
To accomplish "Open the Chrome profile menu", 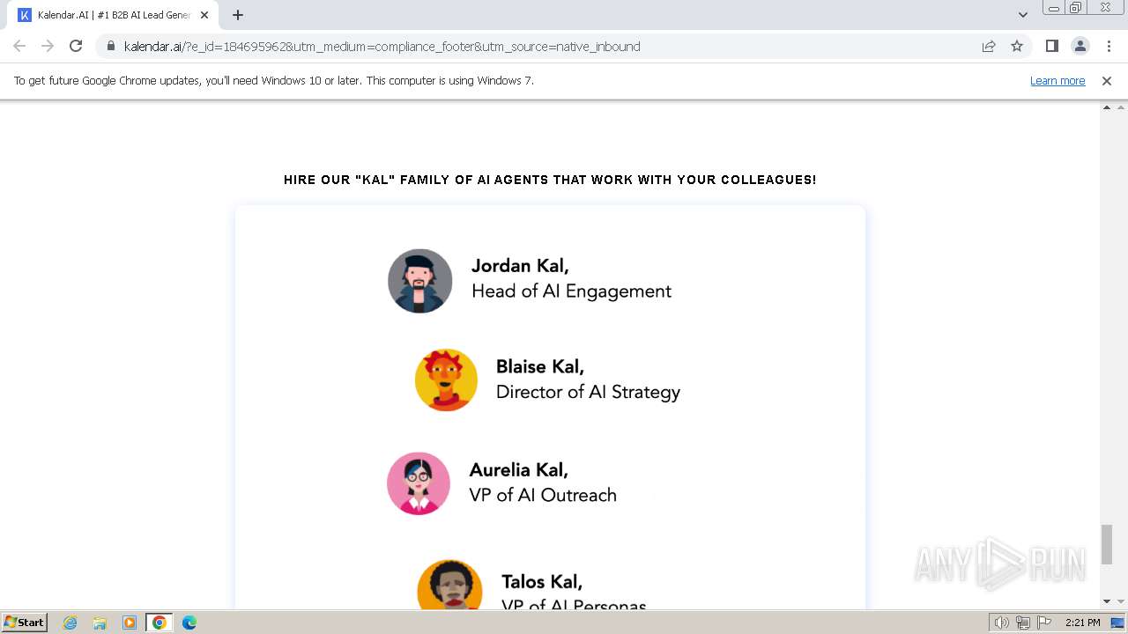I will [1080, 46].
